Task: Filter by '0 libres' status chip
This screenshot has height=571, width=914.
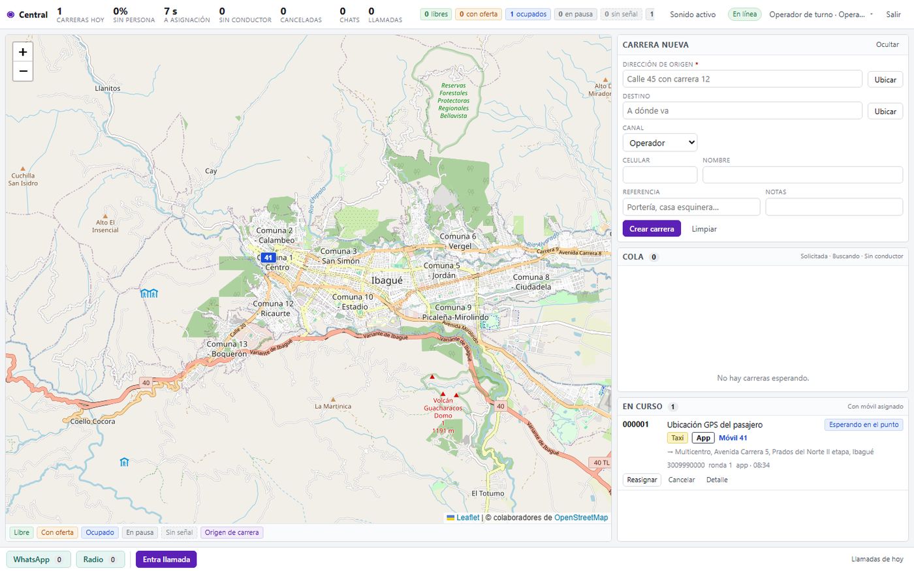Action: coord(436,14)
